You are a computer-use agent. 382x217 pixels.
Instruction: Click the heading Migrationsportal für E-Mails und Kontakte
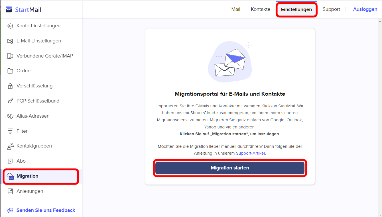(x=230, y=94)
